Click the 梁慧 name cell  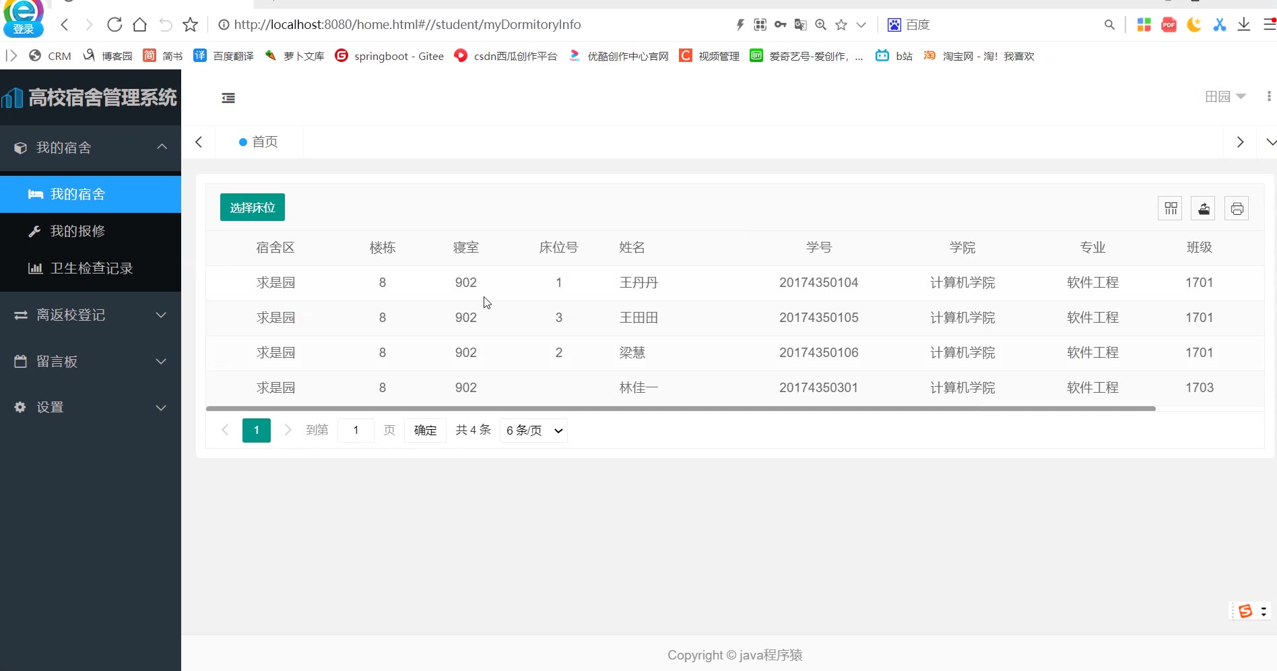(632, 353)
